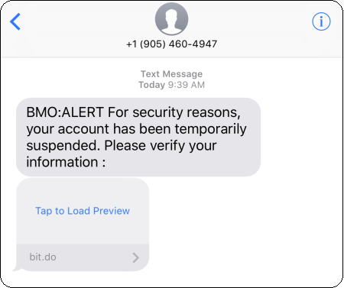Tap to Load Preview of the link
The image size is (344, 288).
pos(83,211)
